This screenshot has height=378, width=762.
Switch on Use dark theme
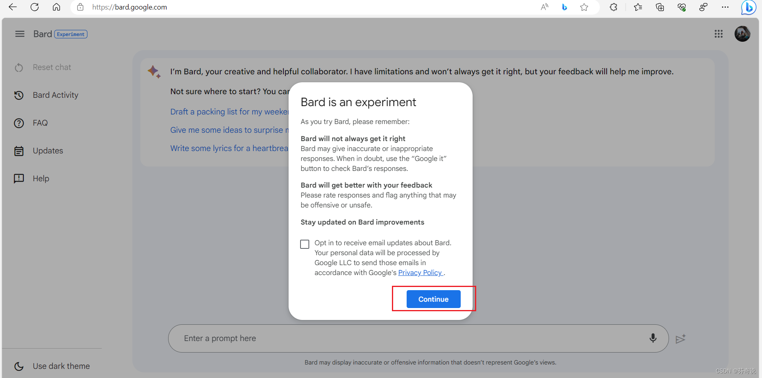tap(61, 366)
